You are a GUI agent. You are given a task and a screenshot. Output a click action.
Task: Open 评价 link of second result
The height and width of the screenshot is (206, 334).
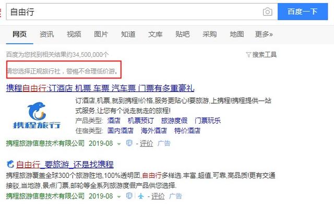tap(158, 196)
